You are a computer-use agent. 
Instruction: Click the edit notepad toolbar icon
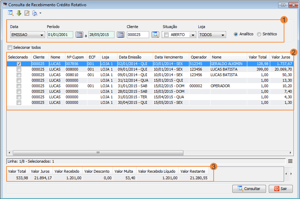click(27, 13)
